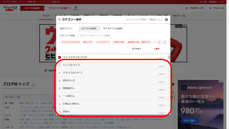Expand the 心地よい暮らし subcategory row

[112, 104]
